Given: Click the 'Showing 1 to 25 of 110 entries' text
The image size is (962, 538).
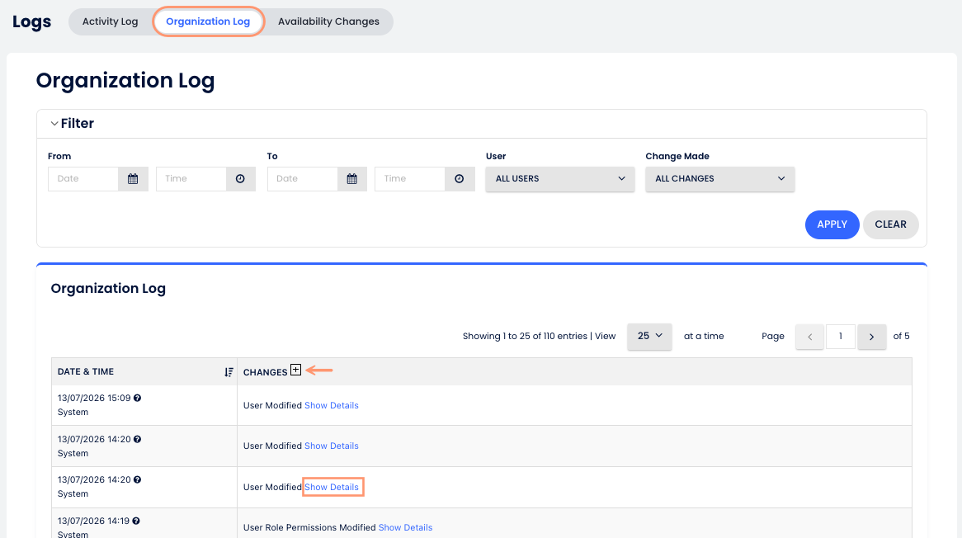Looking at the screenshot, I should [x=526, y=336].
